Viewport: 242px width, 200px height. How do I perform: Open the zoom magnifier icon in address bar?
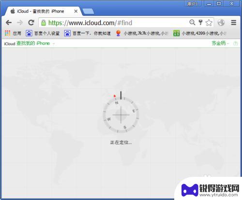192,22
